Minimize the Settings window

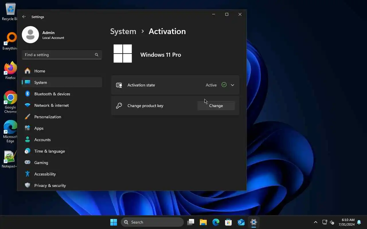tap(214, 14)
